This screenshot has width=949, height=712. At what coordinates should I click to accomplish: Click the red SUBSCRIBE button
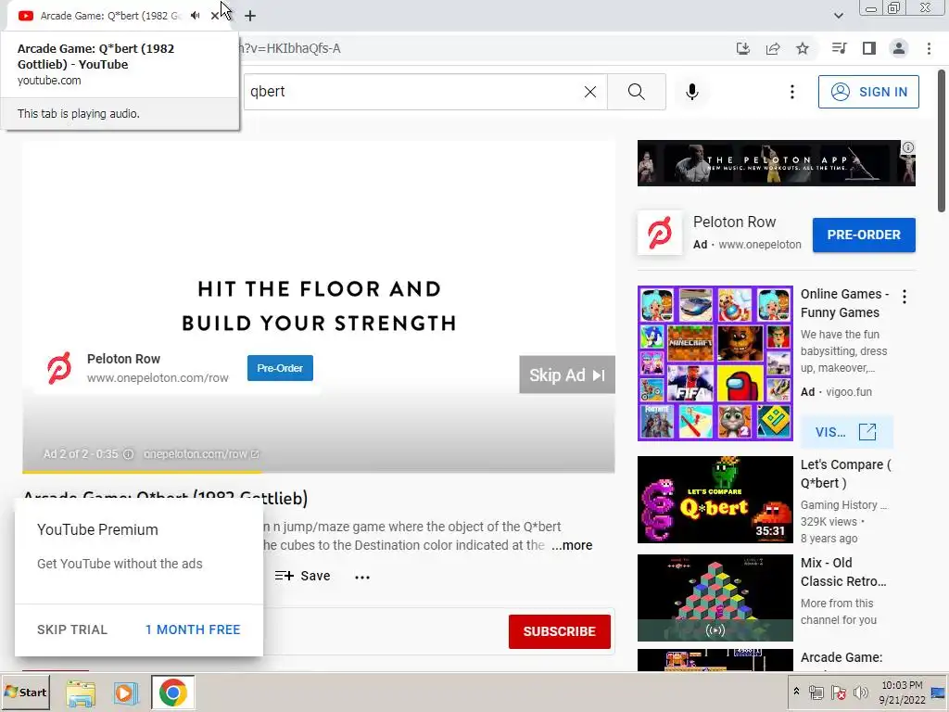(559, 631)
